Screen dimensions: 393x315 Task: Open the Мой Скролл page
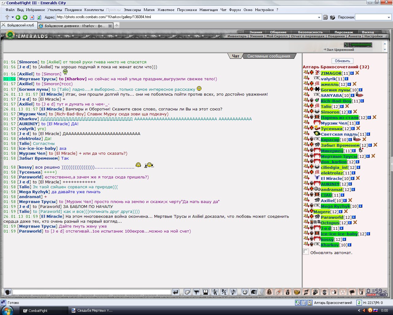click(x=277, y=36)
